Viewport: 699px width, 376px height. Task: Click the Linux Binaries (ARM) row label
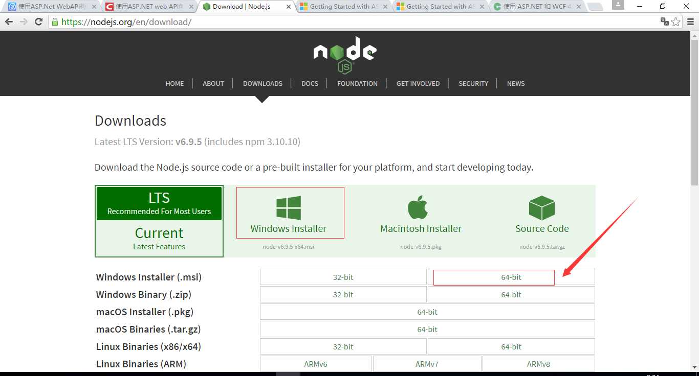pos(141,364)
